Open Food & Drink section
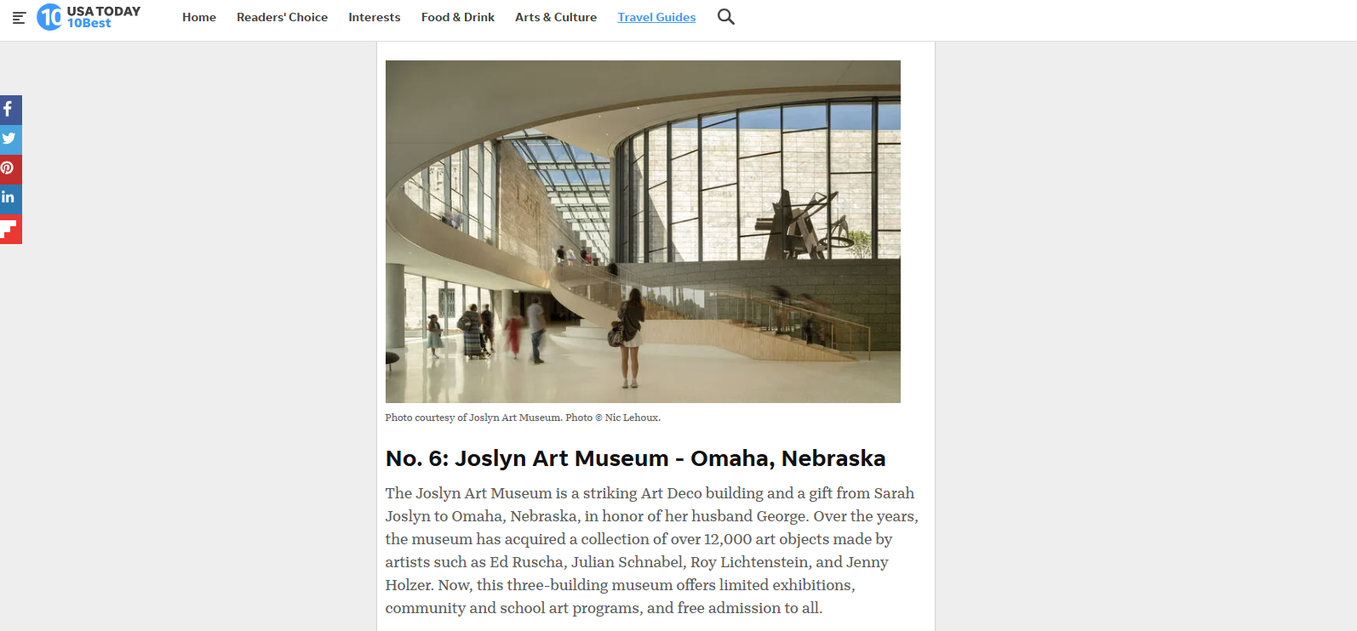 (x=458, y=17)
